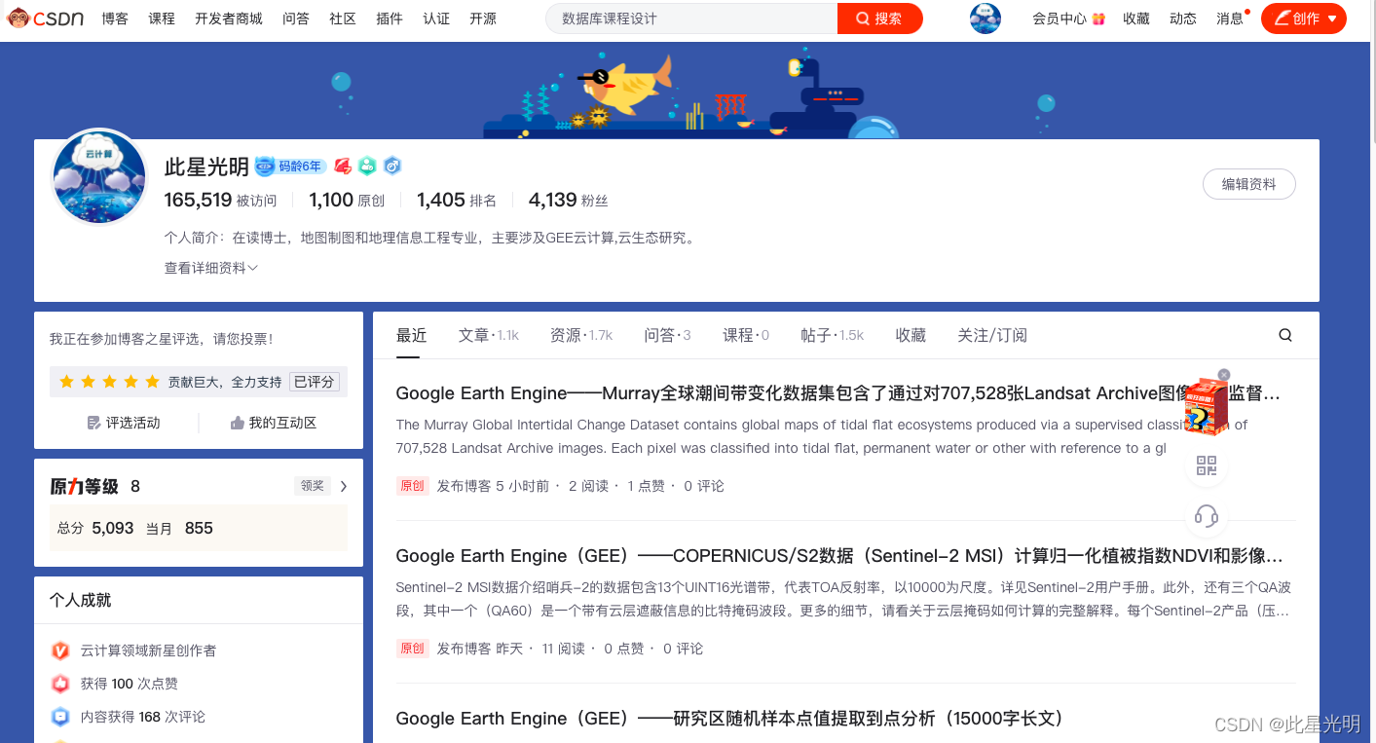Click the customer service headset icon
The width and height of the screenshot is (1376, 743).
pos(1207,516)
